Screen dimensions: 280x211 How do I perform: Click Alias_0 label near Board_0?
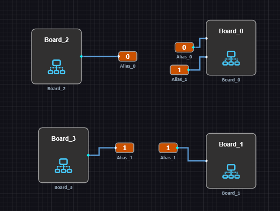tap(184, 57)
